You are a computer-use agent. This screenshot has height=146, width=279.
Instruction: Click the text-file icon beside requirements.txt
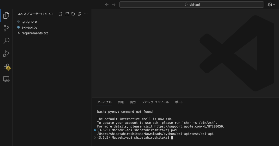coord(19,33)
